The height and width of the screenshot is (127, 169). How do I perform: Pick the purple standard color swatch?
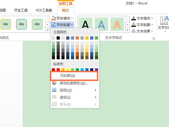point(96,70)
